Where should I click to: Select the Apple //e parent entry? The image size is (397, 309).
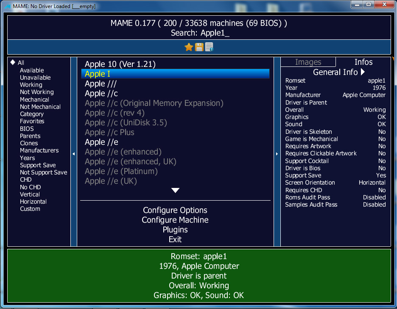175,142
